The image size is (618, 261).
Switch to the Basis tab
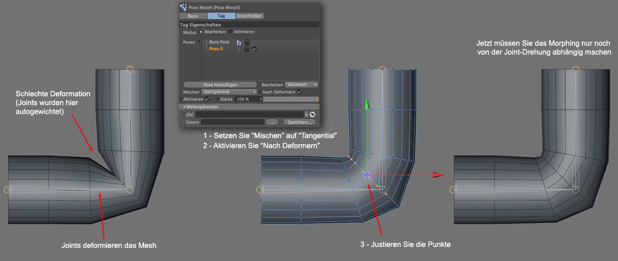point(193,16)
